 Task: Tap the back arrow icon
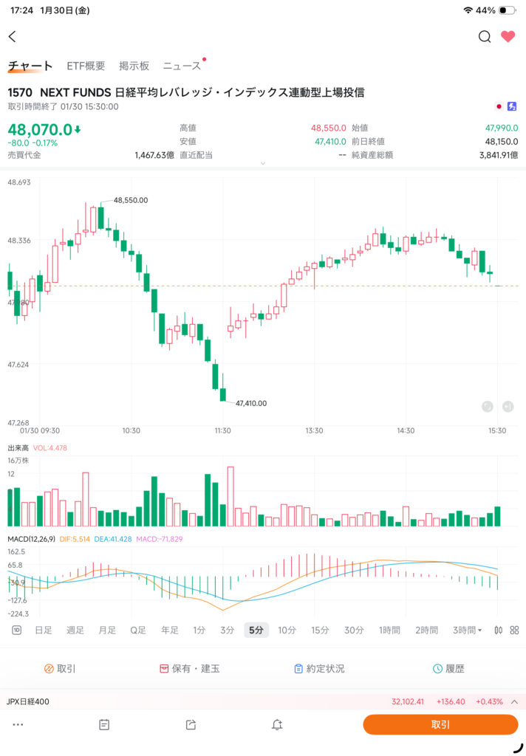click(13, 37)
